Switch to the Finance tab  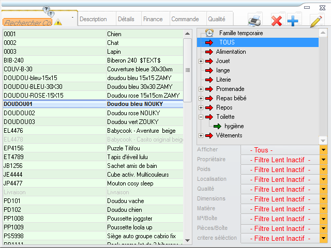pos(153,19)
